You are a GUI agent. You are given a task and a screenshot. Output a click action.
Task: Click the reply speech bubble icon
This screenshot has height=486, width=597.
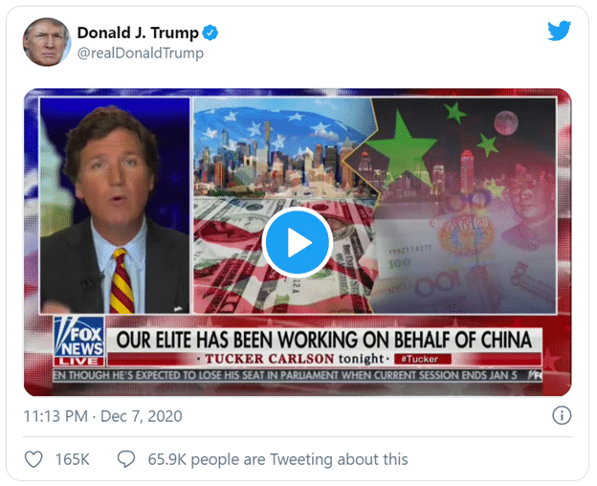pos(126,459)
